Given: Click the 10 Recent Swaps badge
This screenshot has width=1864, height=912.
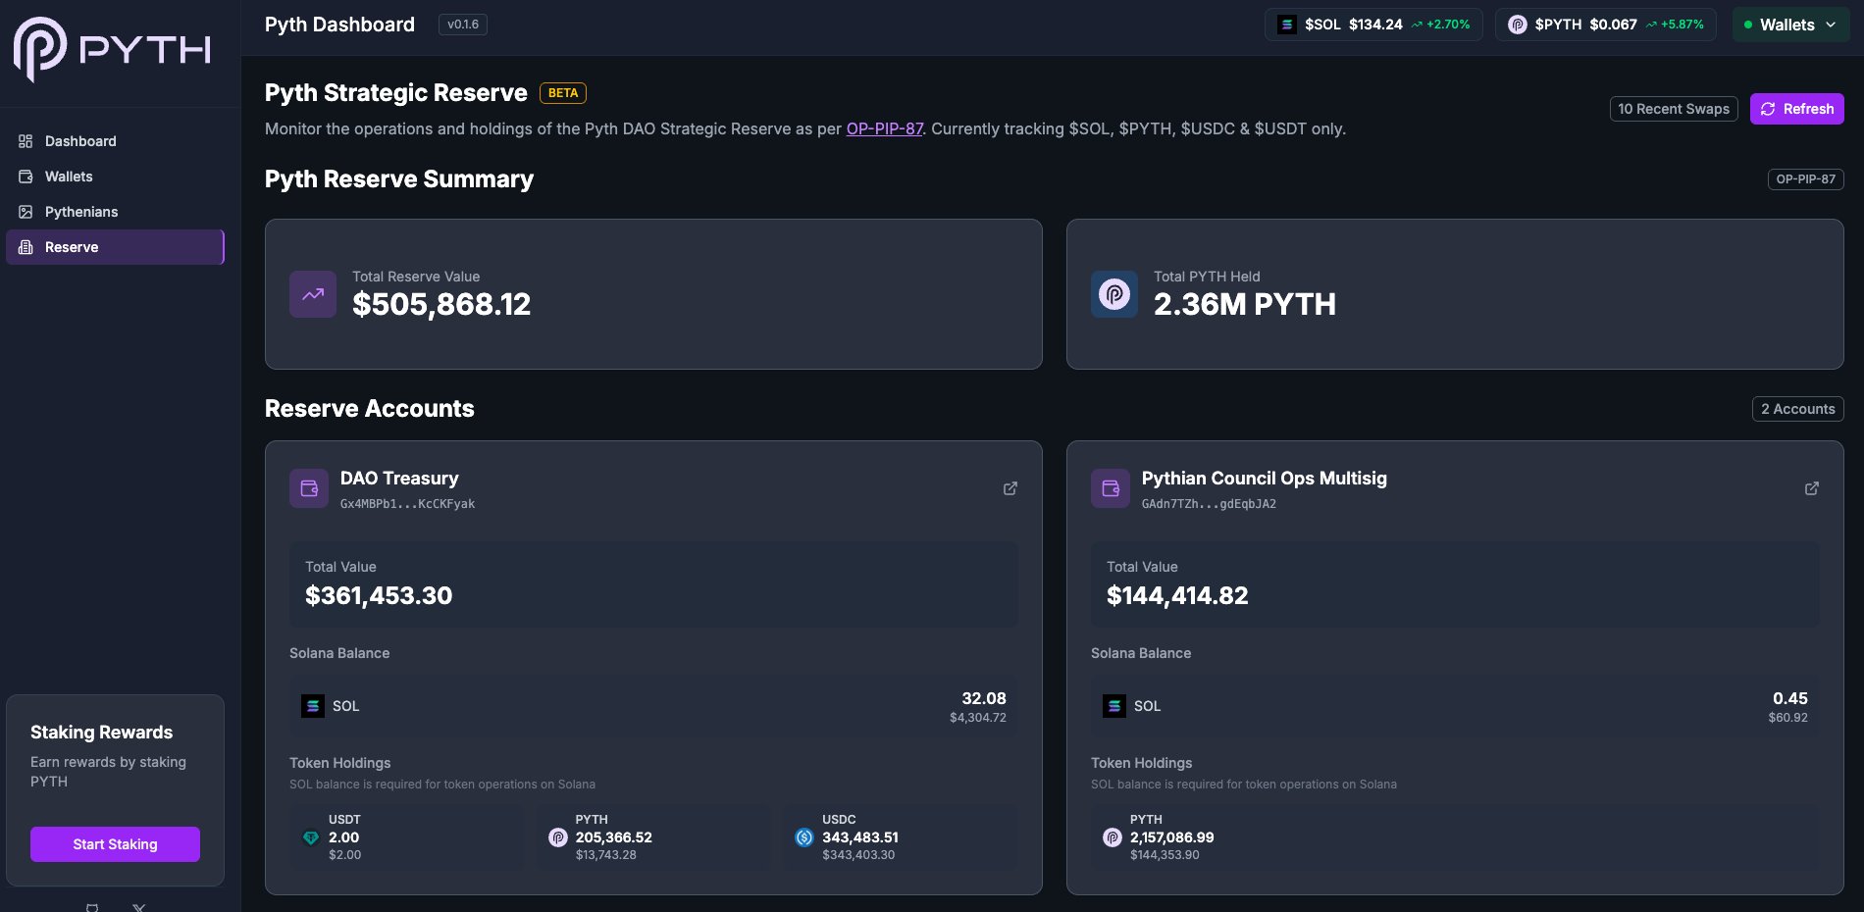Looking at the screenshot, I should pos(1673,109).
